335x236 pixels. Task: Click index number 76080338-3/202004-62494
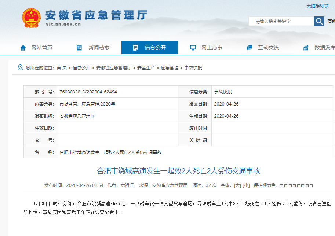tap(88, 92)
